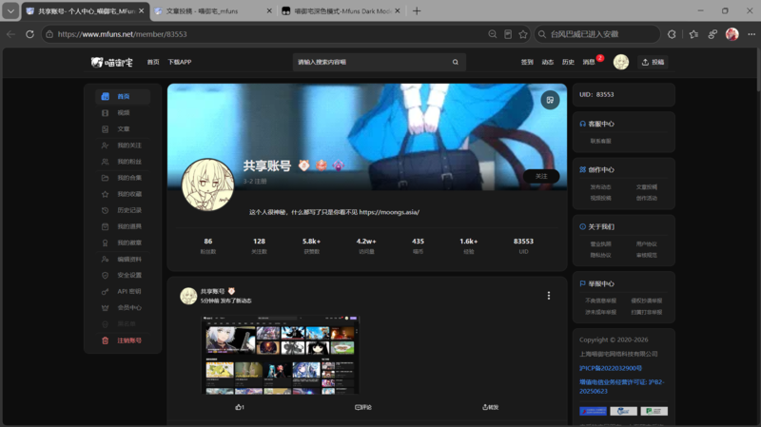Open the browser favorites list icon
The width and height of the screenshot is (761, 427).
[x=693, y=34]
